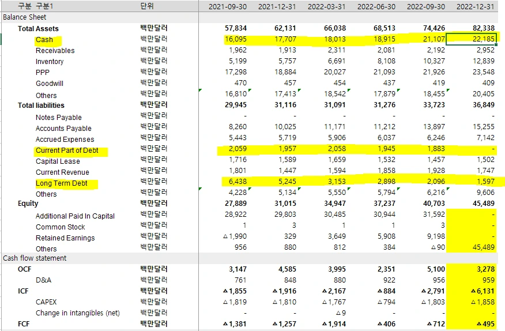The image size is (505, 331).
Task: Select the Change in intangibles (net) label
Action: click(x=78, y=313)
